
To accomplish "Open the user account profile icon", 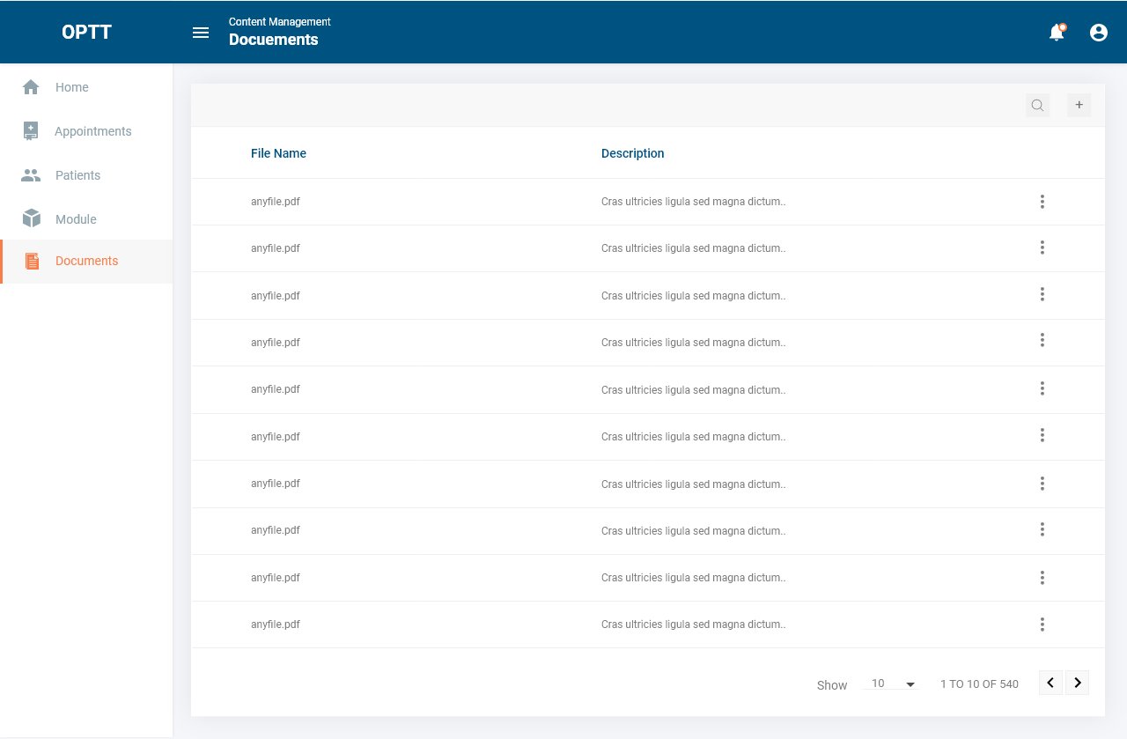I will click(1099, 33).
